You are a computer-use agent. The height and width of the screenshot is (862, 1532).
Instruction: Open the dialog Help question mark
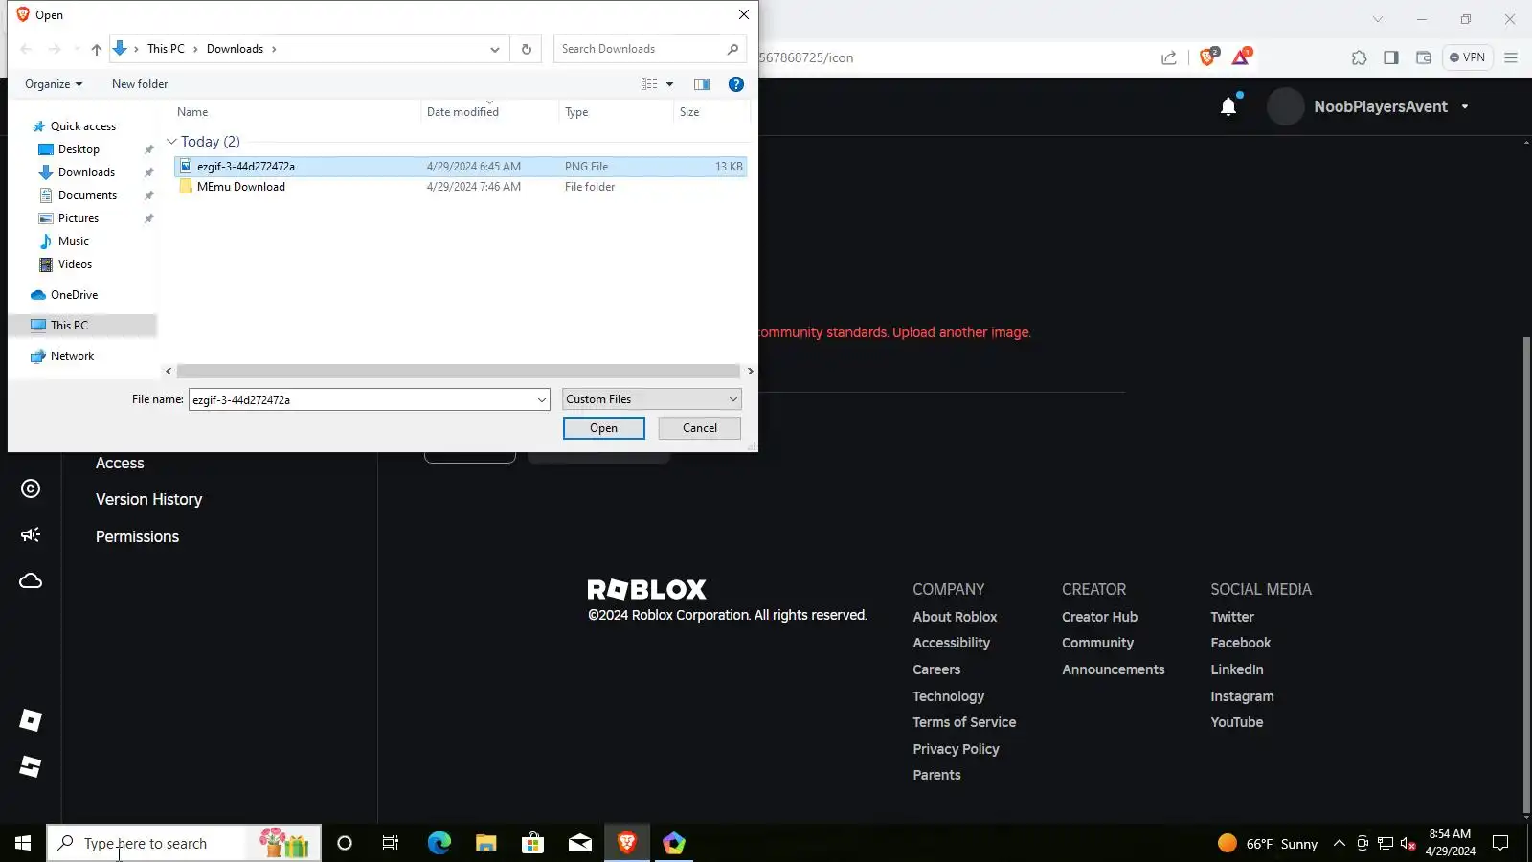[736, 84]
